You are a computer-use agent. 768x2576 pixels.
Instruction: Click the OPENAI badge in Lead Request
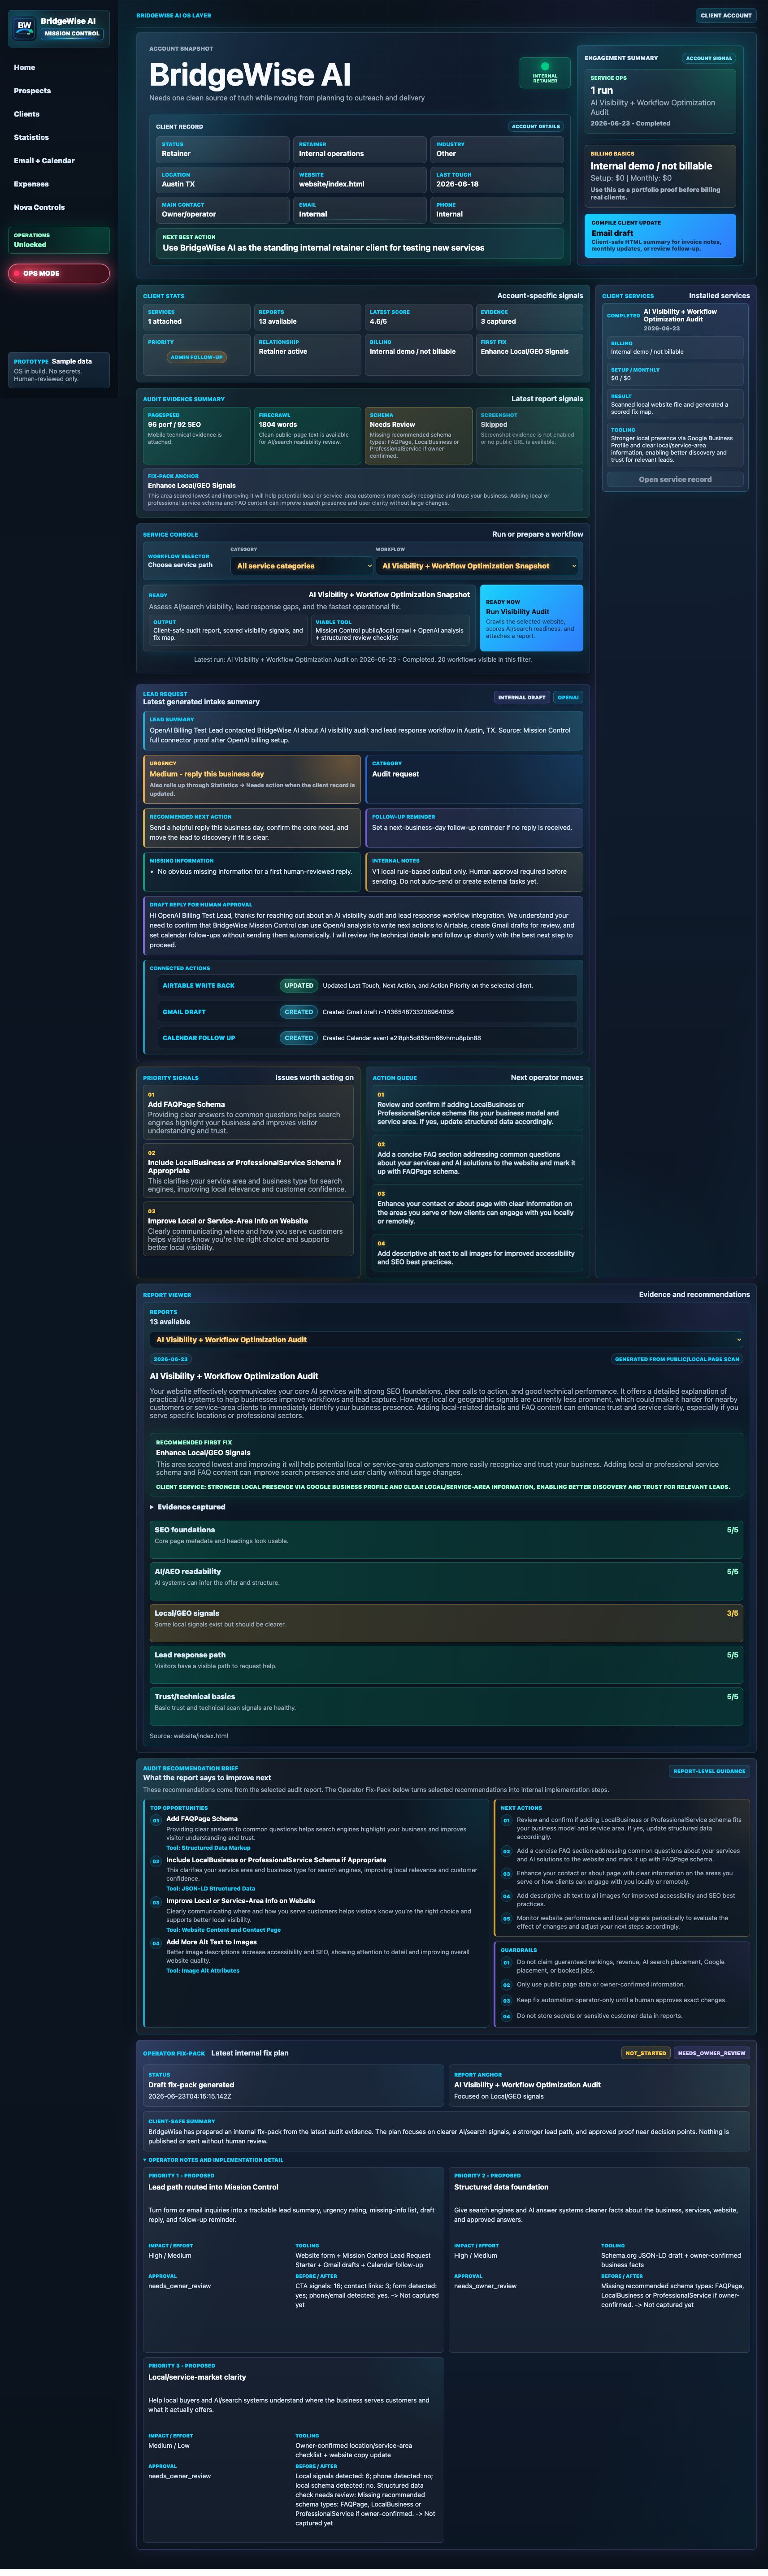[x=569, y=697]
